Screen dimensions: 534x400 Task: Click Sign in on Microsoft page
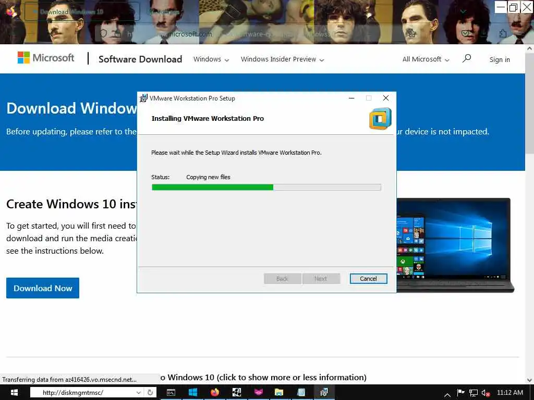coord(500,59)
